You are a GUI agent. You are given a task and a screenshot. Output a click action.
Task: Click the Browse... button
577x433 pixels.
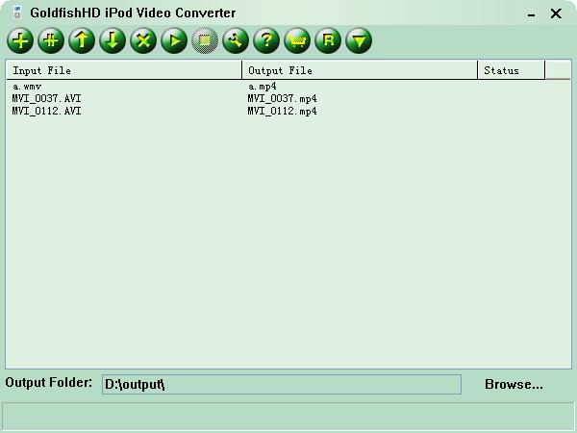[x=514, y=384]
